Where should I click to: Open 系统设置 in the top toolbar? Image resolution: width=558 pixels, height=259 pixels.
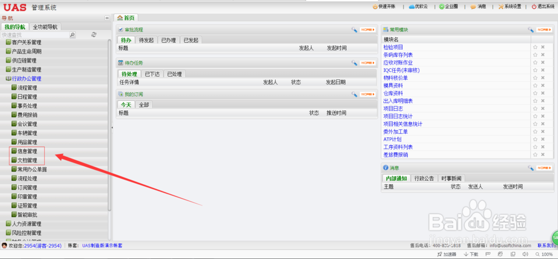tap(510, 7)
